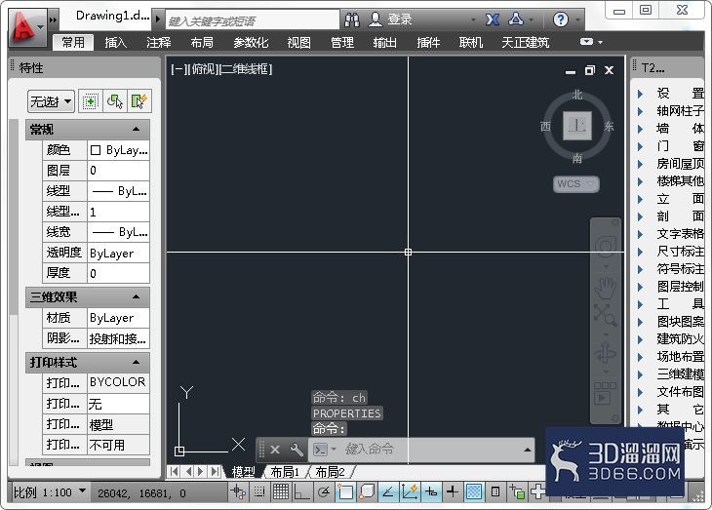Click the wrench customize icon in command line
Viewport: 712px width, 510px height.
tap(297, 450)
